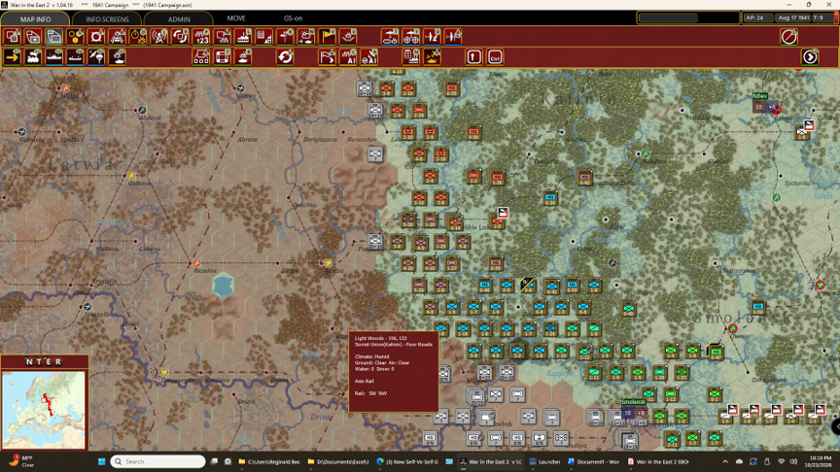Toggle the signpost icon
The image size is (840, 472).
click(x=285, y=37)
